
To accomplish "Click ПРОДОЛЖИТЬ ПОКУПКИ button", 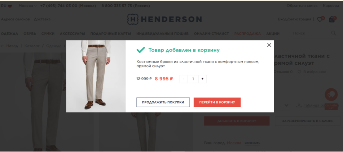I will point(163,102).
